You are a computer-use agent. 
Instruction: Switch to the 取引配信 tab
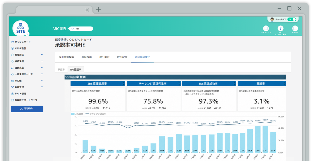122,57
